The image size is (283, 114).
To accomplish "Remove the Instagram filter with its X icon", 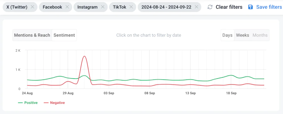I will pos(102,7).
